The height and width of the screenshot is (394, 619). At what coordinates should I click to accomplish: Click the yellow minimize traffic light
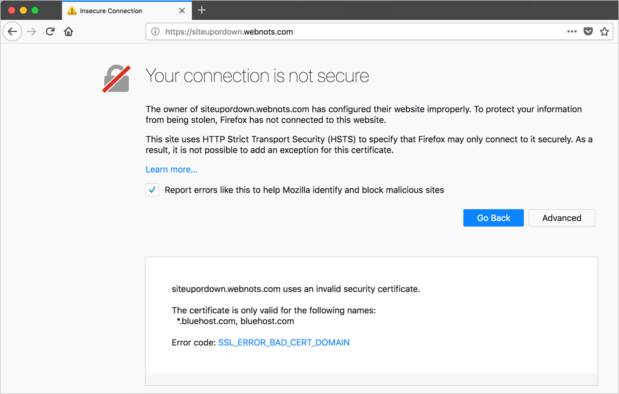[23, 10]
